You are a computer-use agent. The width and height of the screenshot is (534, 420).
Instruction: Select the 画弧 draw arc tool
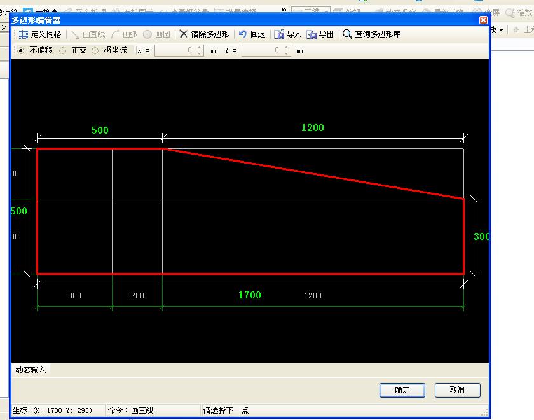pyautogui.click(x=125, y=34)
